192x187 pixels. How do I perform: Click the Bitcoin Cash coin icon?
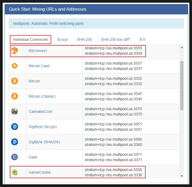[15, 66]
